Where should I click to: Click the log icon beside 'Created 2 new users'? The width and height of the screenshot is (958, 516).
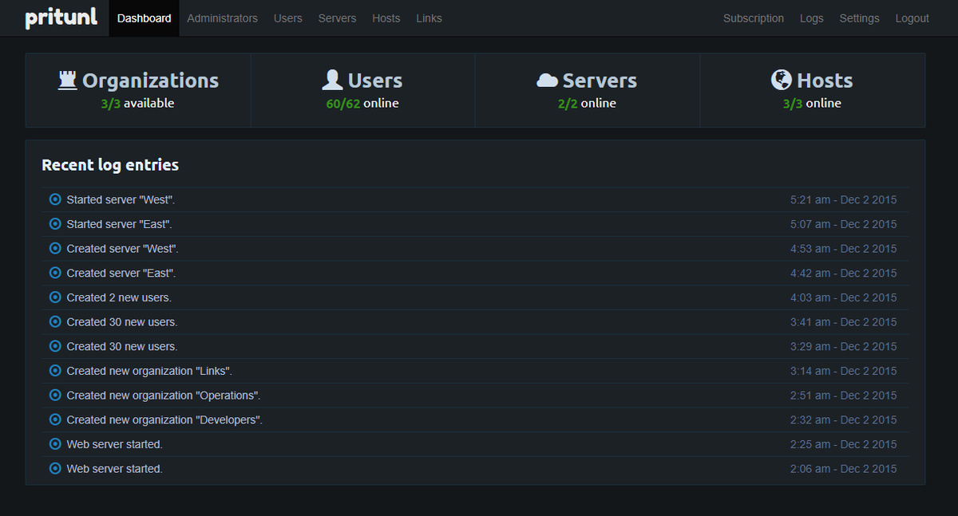pyautogui.click(x=54, y=297)
